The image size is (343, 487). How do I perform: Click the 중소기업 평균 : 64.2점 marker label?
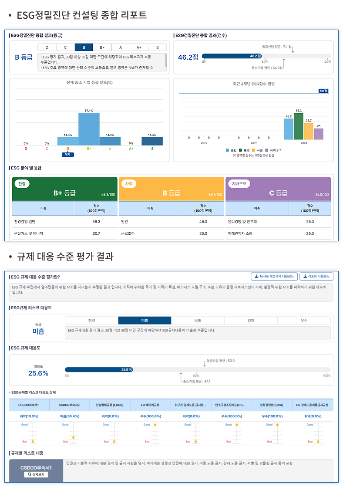tap(267, 68)
